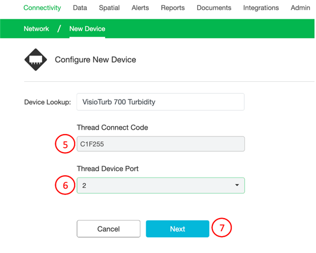Viewport: 316px width, 253px height.
Task: Open the Admin menu
Action: tap(300, 7)
